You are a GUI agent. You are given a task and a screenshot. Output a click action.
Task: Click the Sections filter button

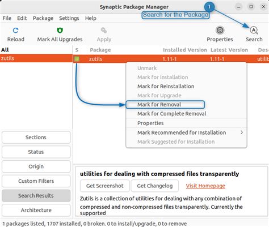pyautogui.click(x=36, y=137)
